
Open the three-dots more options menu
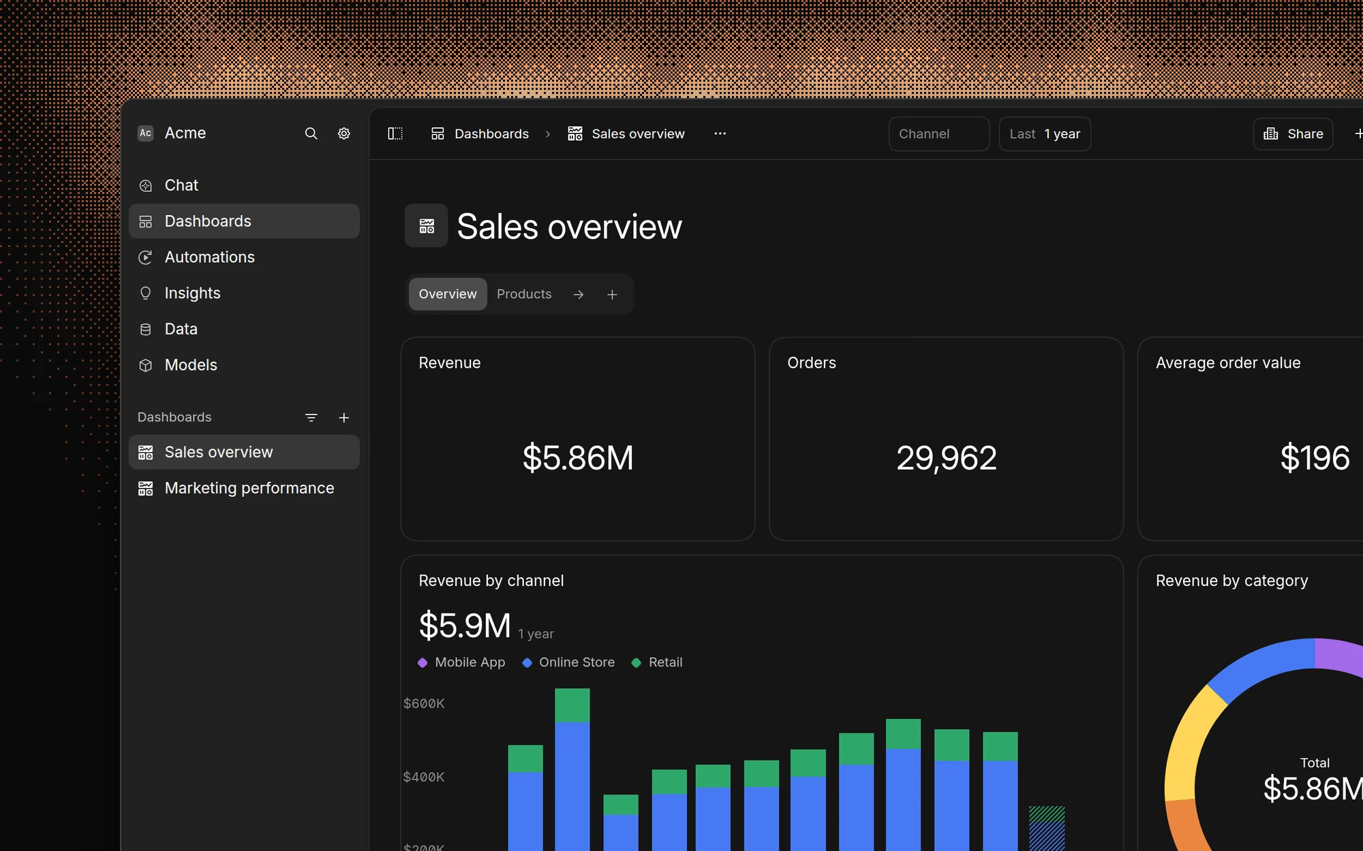point(720,133)
